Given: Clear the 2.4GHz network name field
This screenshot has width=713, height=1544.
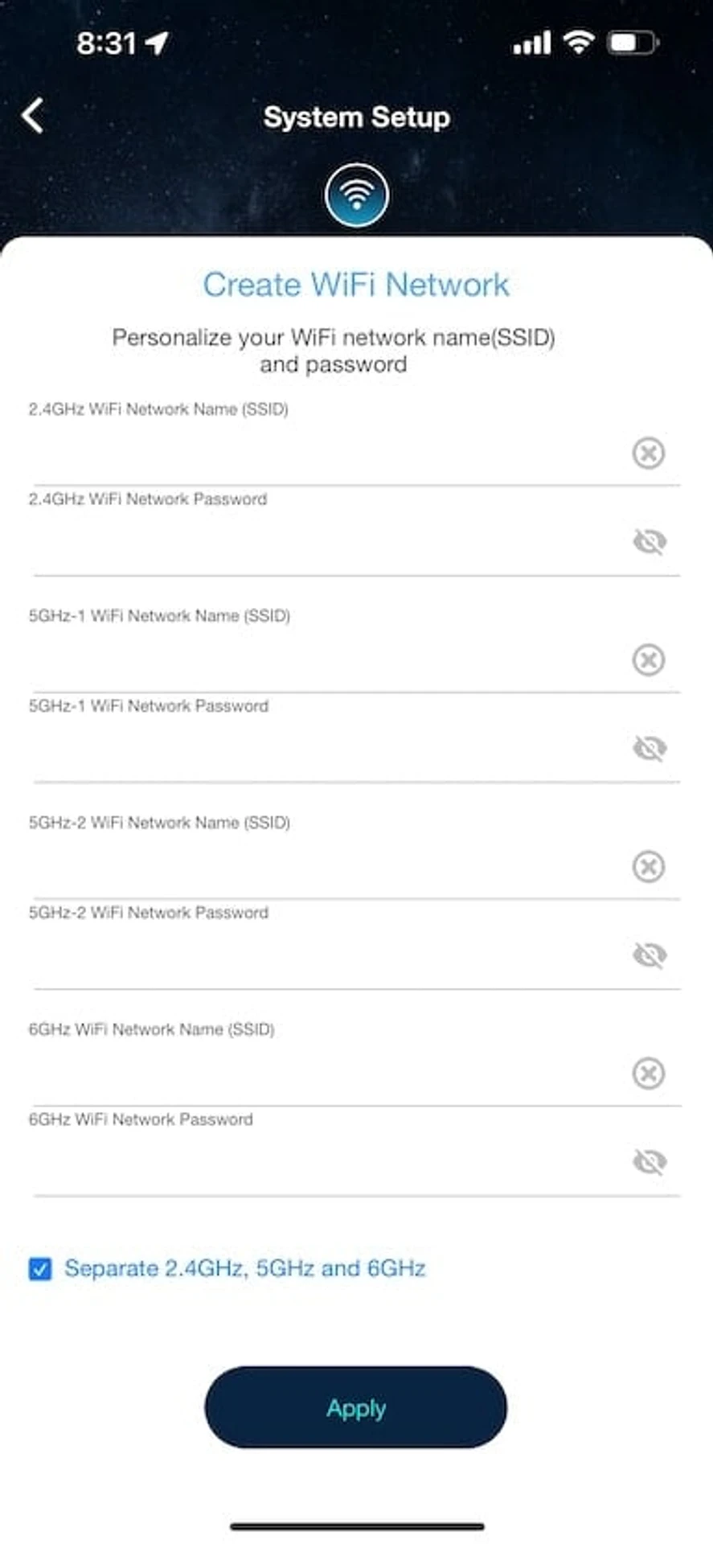Looking at the screenshot, I should pyautogui.click(x=649, y=453).
